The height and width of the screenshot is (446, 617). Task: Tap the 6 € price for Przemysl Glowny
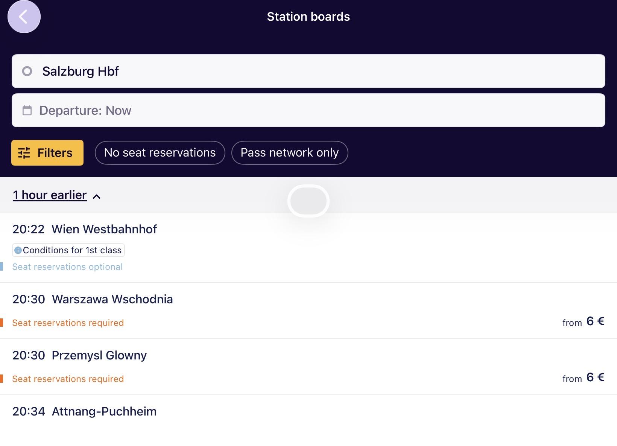[595, 378]
